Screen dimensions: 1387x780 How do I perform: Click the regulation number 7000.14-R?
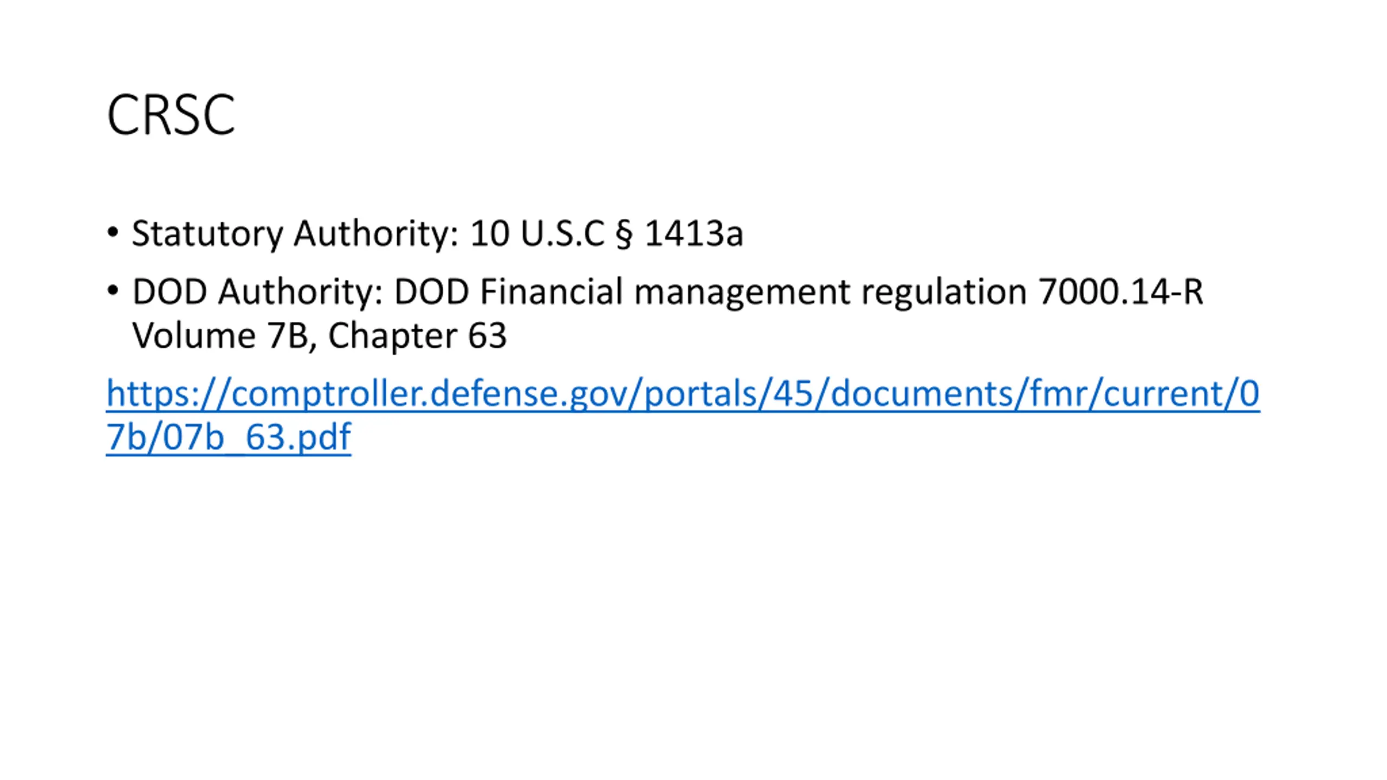[x=1121, y=291]
